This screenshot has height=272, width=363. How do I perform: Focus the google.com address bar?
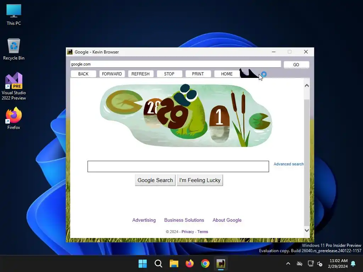coord(175,64)
